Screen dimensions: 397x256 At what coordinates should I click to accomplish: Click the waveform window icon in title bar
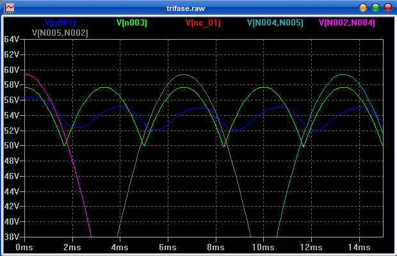coord(10,7)
